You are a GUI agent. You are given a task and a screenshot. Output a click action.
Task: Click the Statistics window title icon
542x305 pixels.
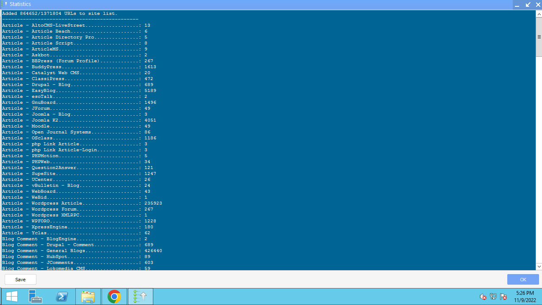[5, 4]
